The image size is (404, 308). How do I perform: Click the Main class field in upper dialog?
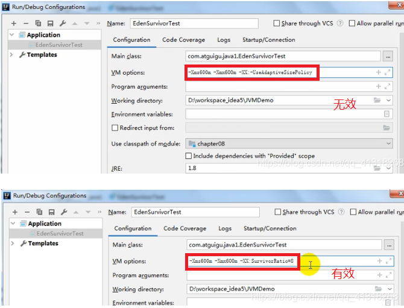283,56
